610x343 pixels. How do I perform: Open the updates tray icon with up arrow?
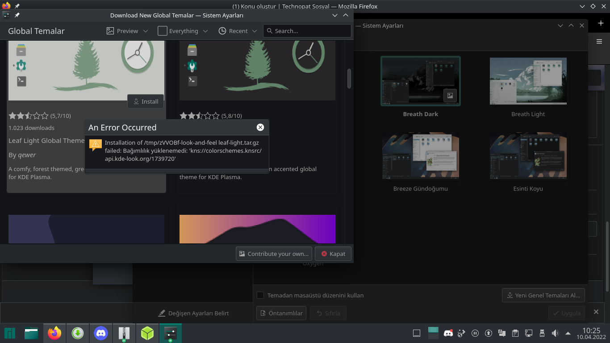pos(489,333)
